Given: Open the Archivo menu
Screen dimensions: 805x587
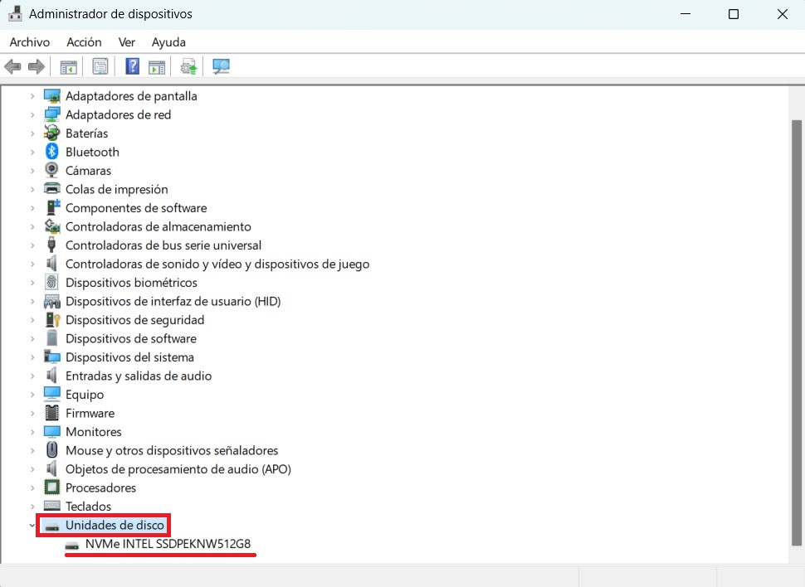Looking at the screenshot, I should [x=30, y=42].
